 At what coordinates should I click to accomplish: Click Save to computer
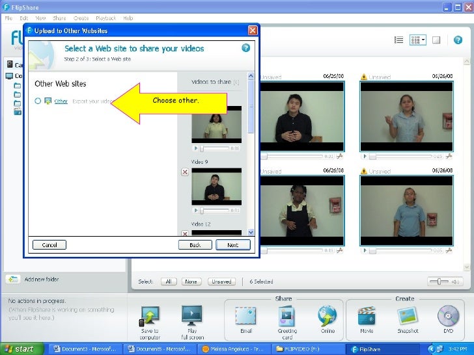point(150,322)
